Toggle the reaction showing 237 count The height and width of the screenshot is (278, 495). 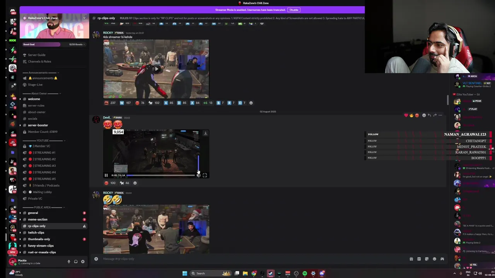(110, 103)
